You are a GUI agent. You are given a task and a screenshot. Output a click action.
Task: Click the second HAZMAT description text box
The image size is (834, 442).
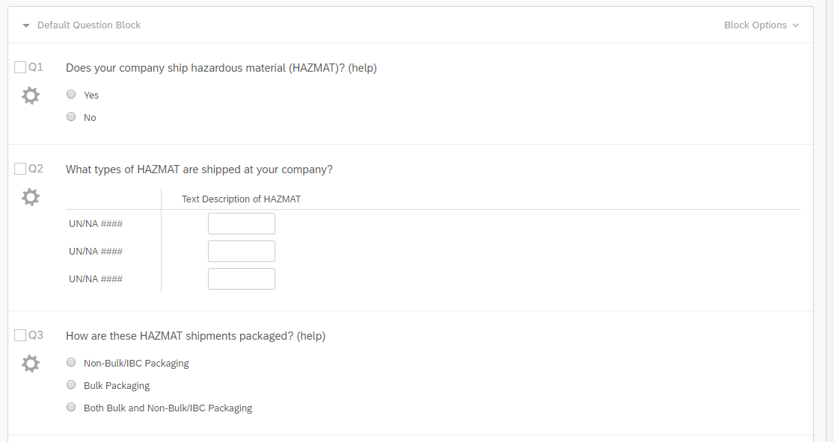241,252
